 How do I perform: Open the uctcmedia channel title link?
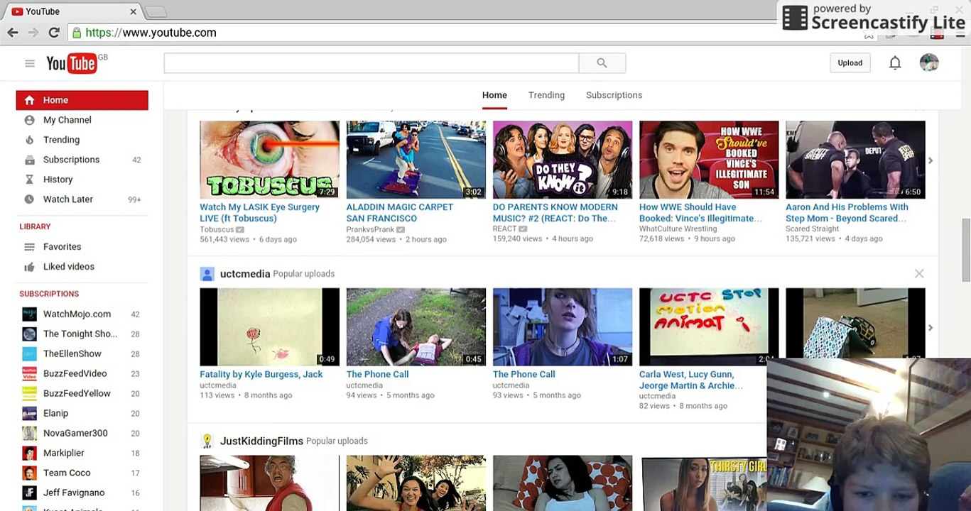pos(245,274)
